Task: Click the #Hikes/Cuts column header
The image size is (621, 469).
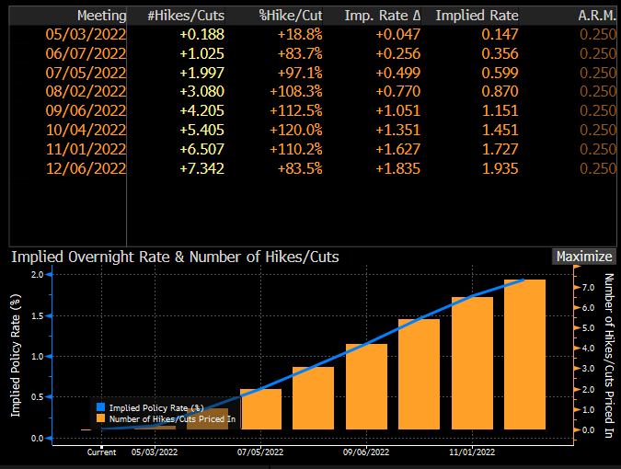Action: pos(185,16)
